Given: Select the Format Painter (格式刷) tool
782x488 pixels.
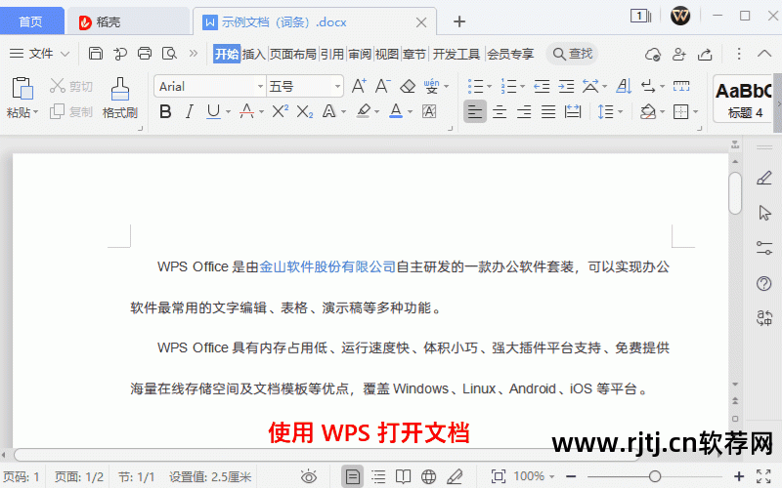Looking at the screenshot, I should coord(119,98).
